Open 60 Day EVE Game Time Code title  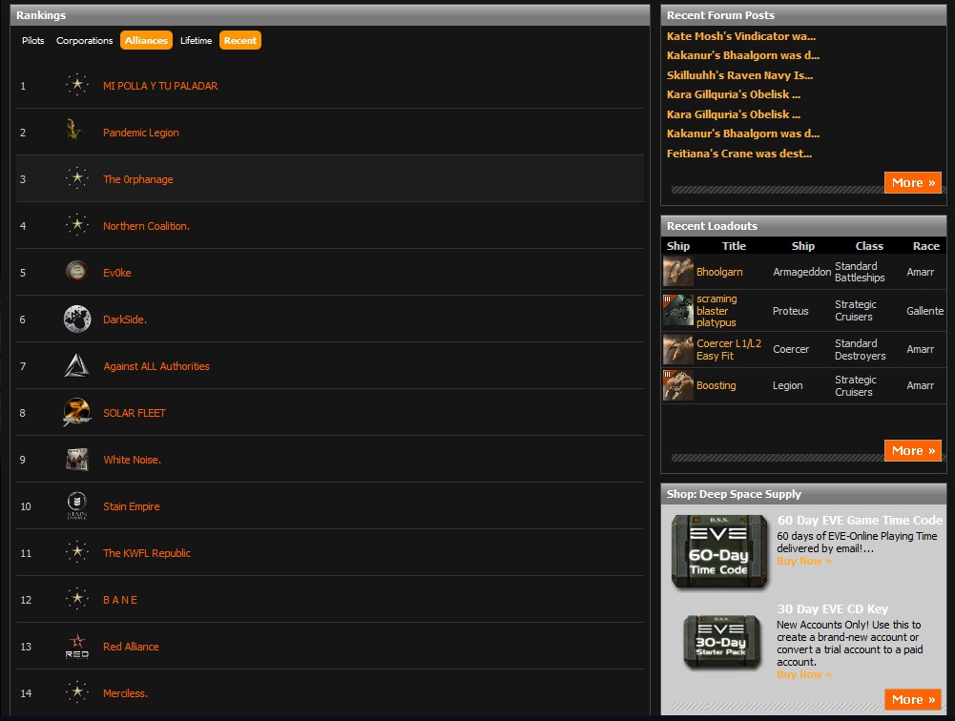860,520
